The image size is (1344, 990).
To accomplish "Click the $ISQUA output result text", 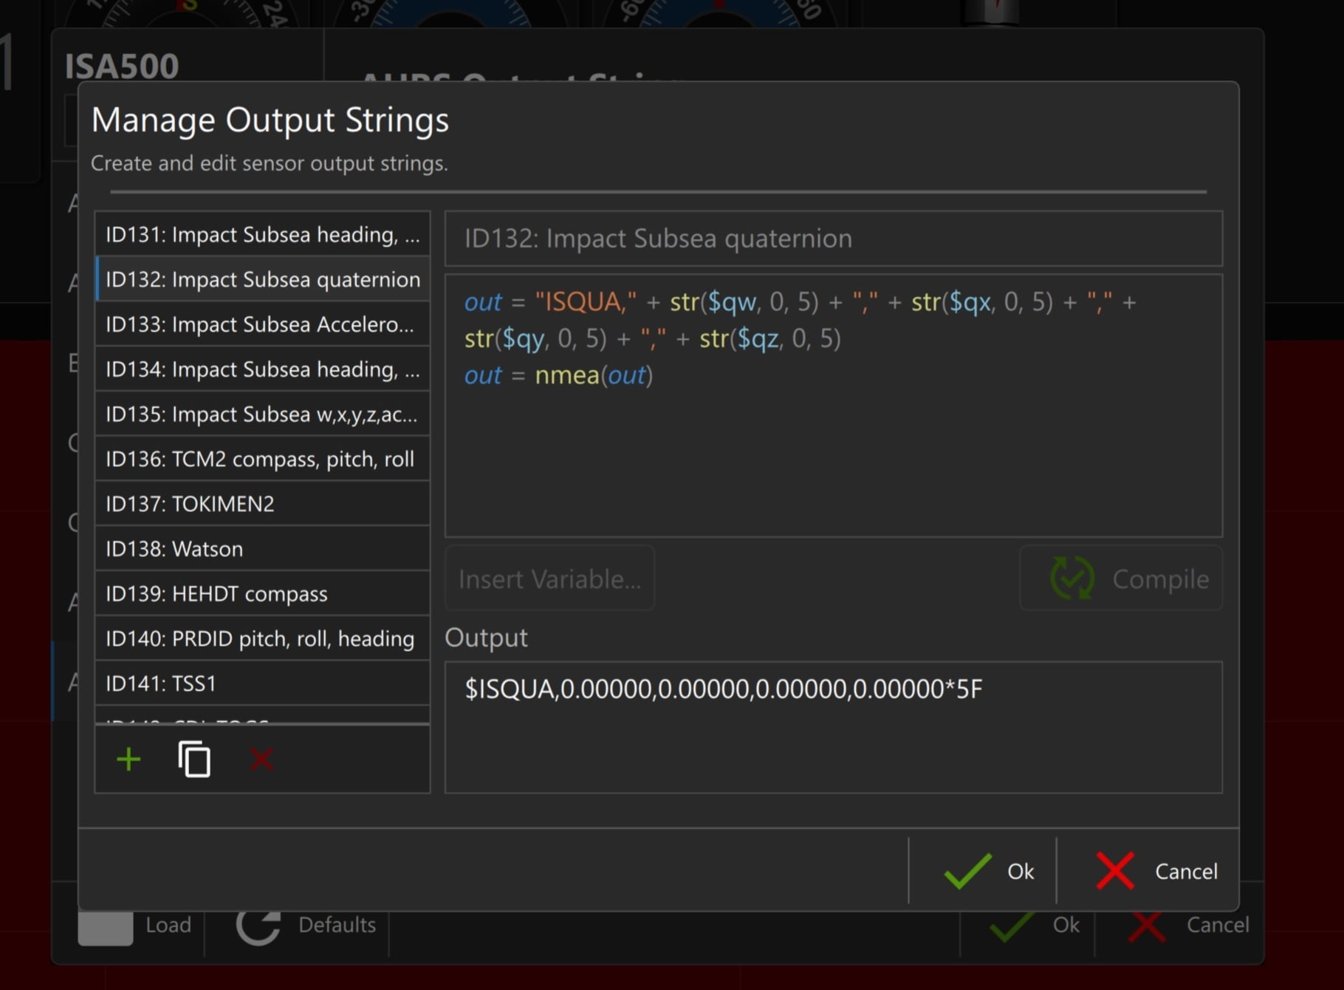I will point(723,689).
